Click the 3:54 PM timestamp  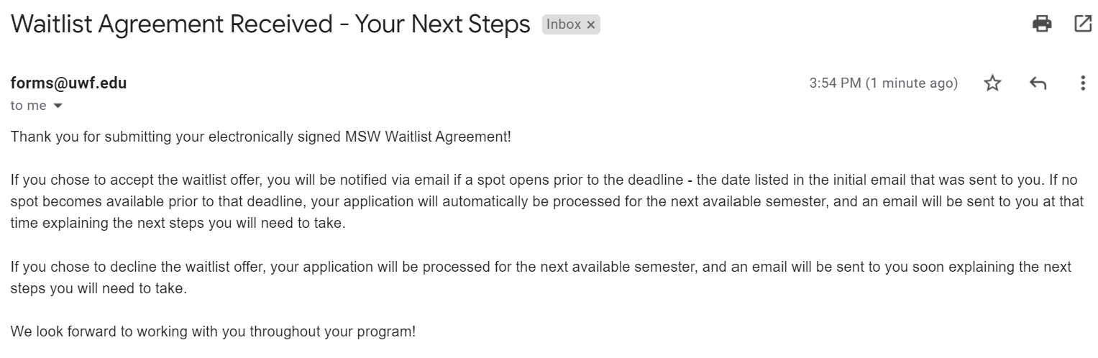[x=835, y=83]
